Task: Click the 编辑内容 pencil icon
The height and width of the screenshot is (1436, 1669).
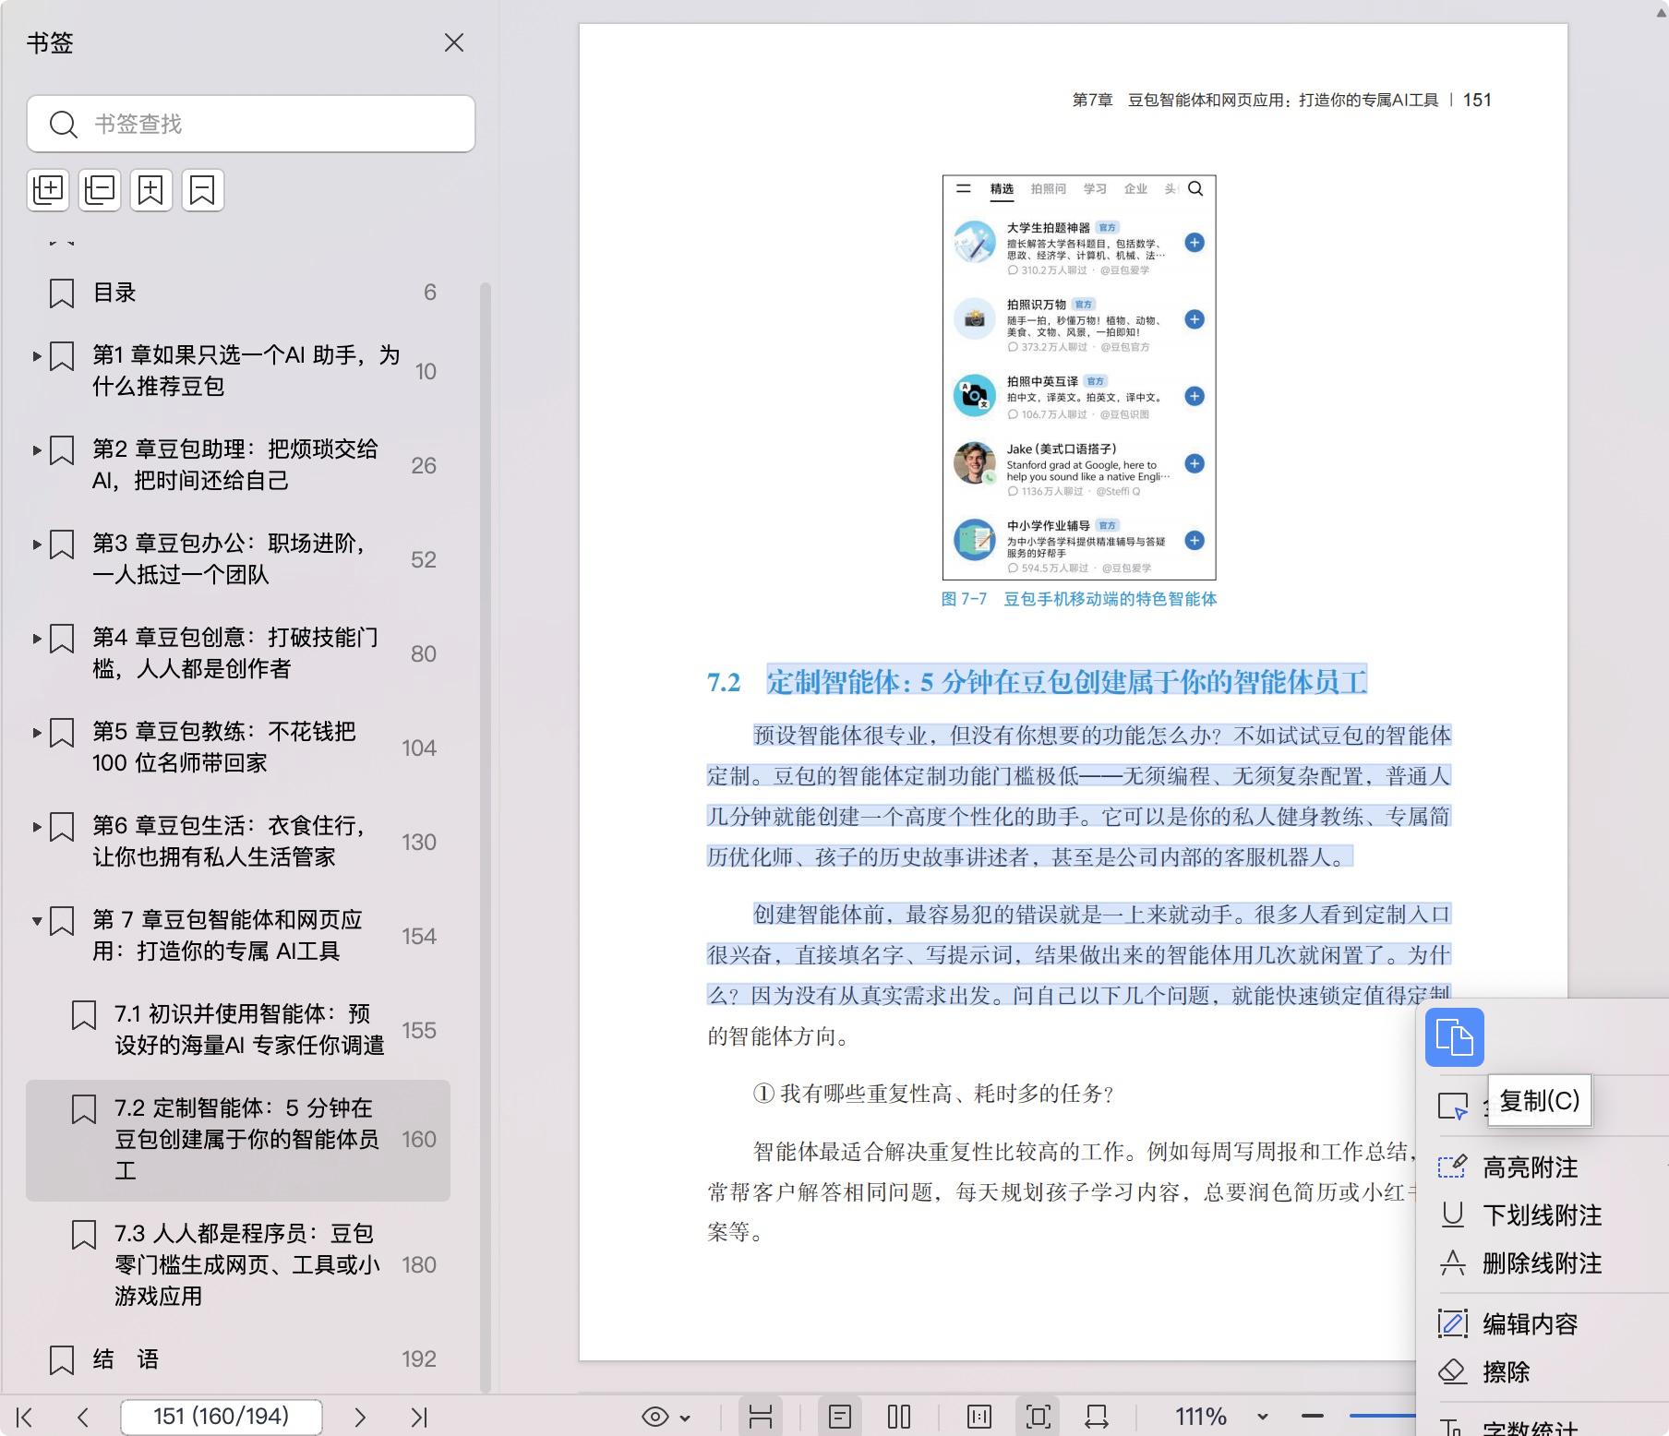Action: pyautogui.click(x=1453, y=1324)
